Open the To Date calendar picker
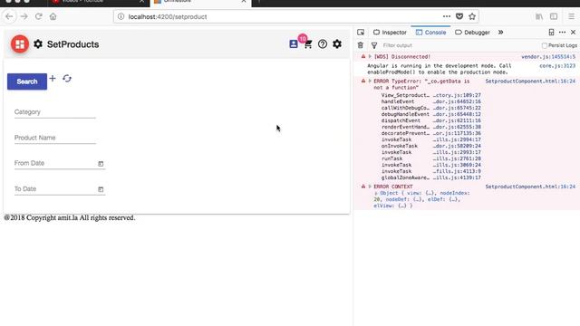 101,189
